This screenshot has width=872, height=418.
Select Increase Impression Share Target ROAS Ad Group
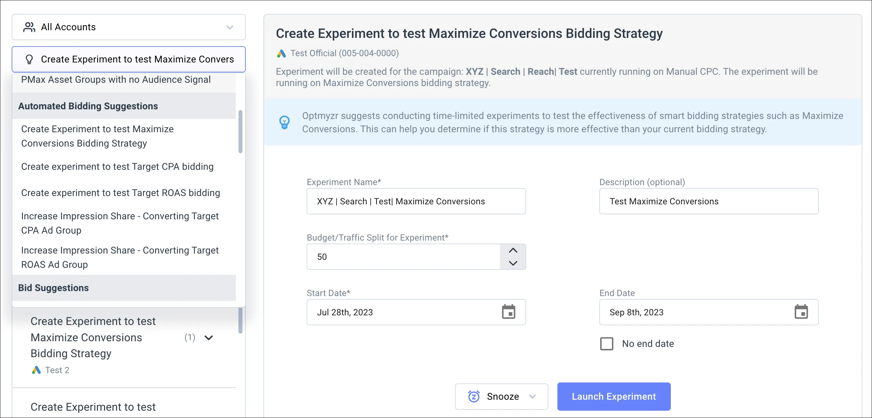click(124, 258)
